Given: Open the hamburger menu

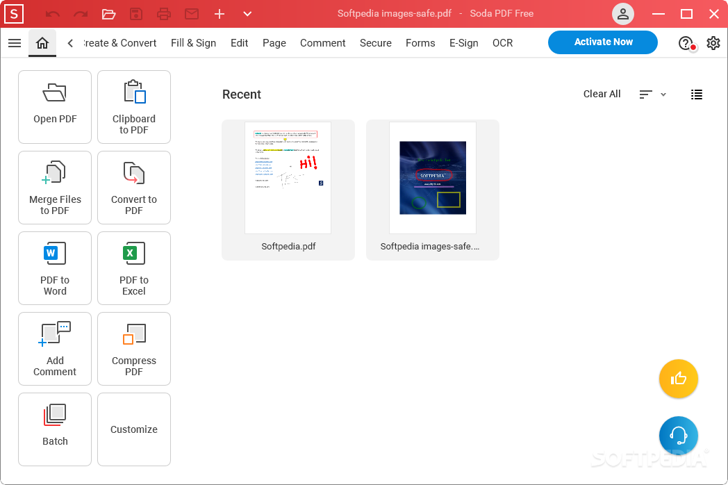Looking at the screenshot, I should (15, 43).
